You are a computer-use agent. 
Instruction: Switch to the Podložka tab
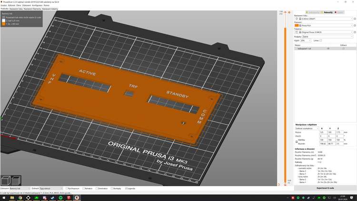(5, 9)
